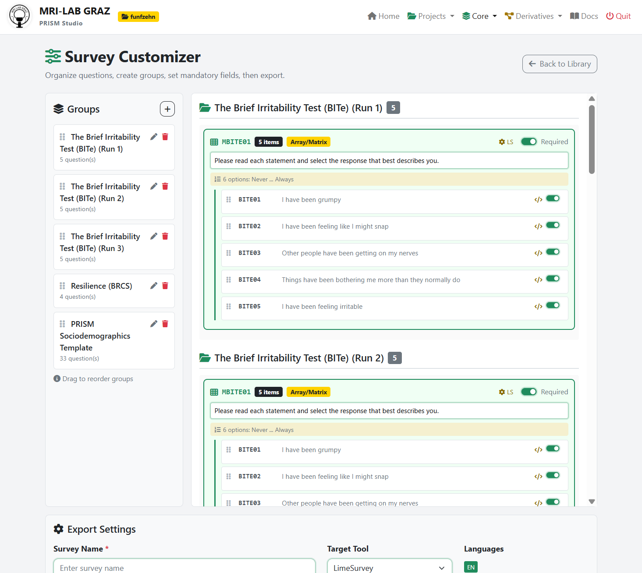Click scrollbar down arrow in questions panel
The image size is (642, 573).
click(592, 502)
